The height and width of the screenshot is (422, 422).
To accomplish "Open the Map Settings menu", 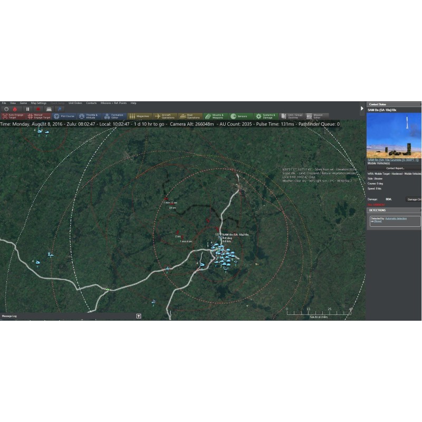I will (39, 103).
